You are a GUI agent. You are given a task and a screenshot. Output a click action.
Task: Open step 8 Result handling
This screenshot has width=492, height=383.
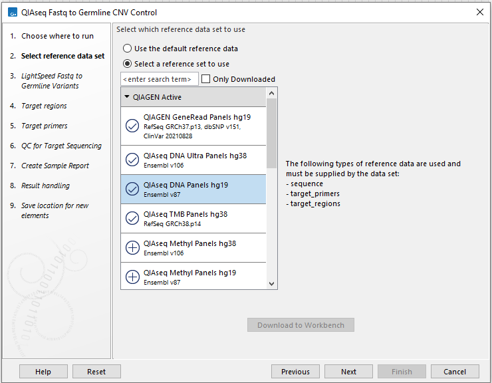(x=45, y=186)
